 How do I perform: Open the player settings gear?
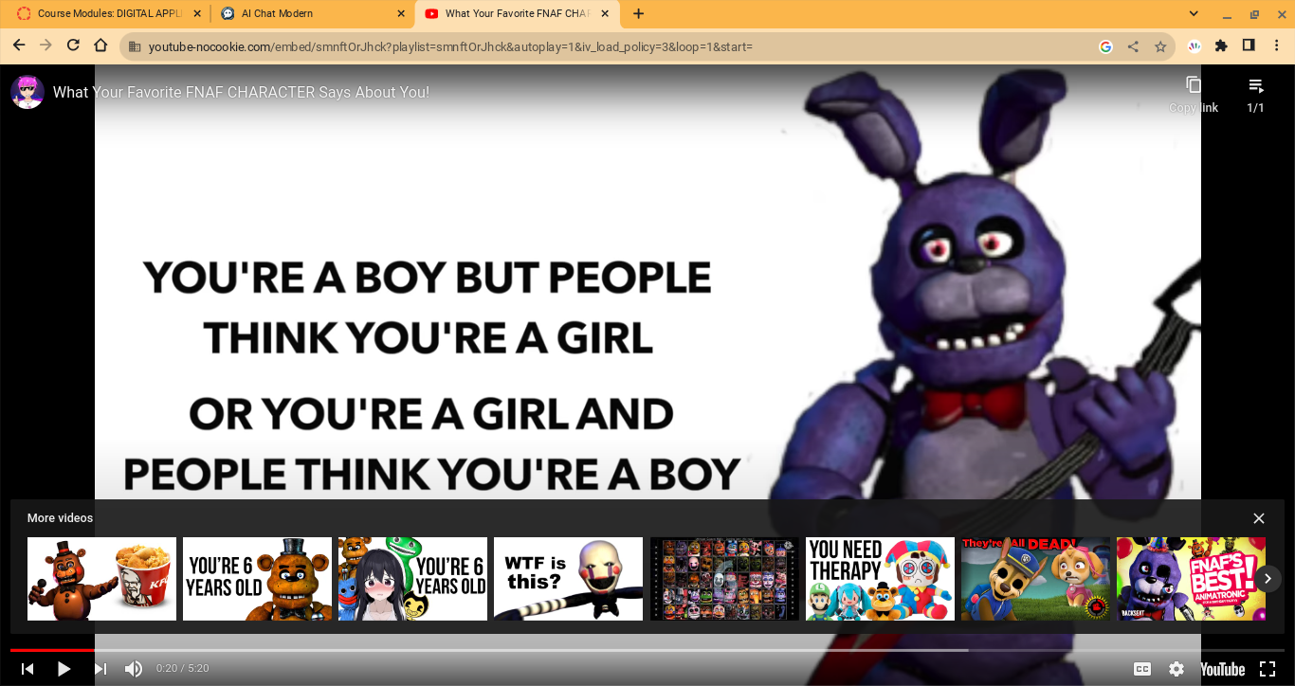(x=1176, y=669)
